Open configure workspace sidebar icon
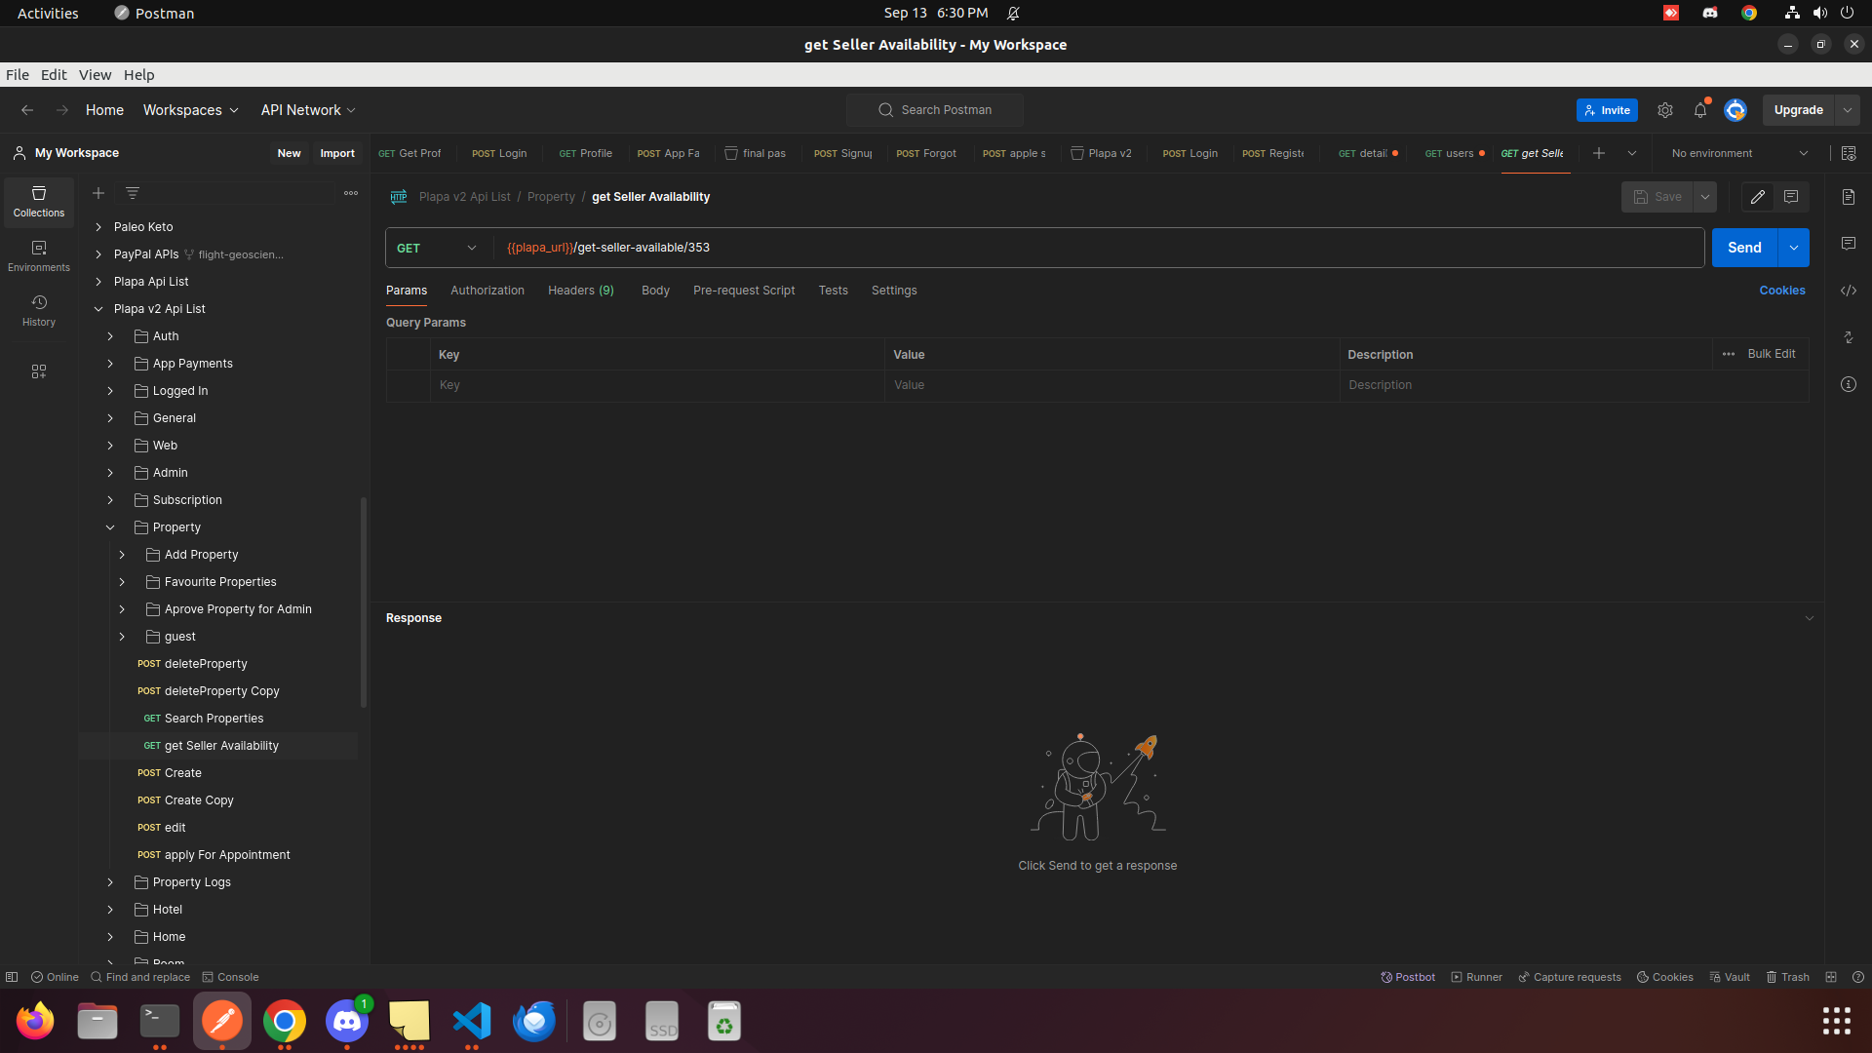This screenshot has width=1872, height=1053. [x=39, y=371]
